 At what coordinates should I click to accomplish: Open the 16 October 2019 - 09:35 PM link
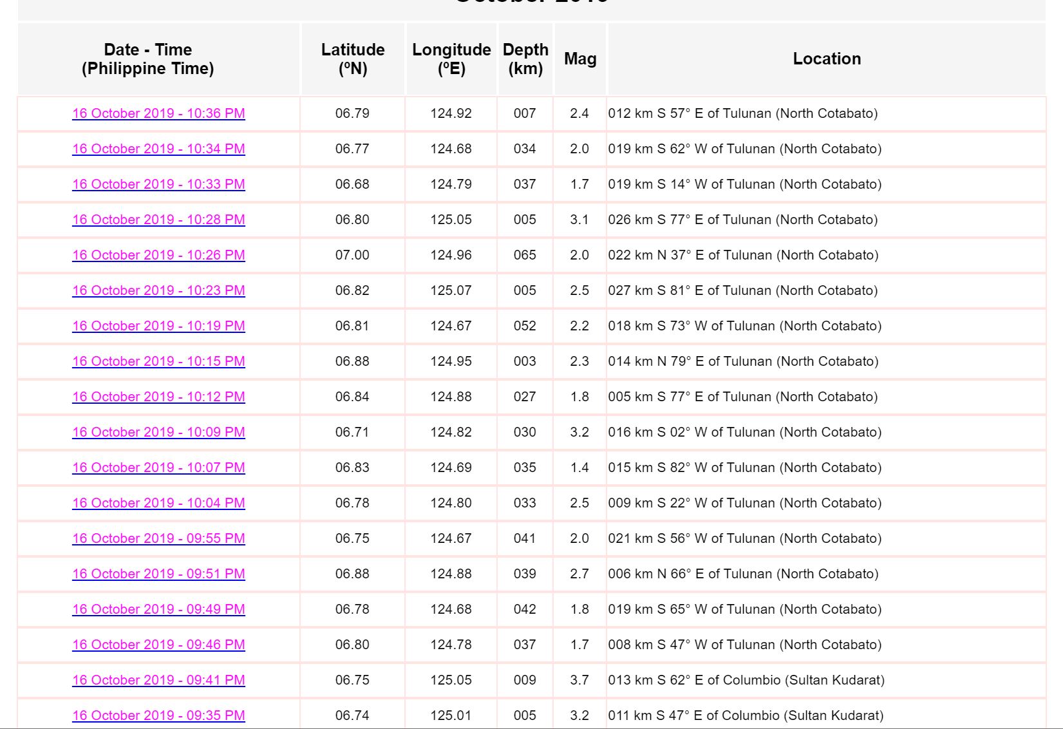tap(158, 715)
